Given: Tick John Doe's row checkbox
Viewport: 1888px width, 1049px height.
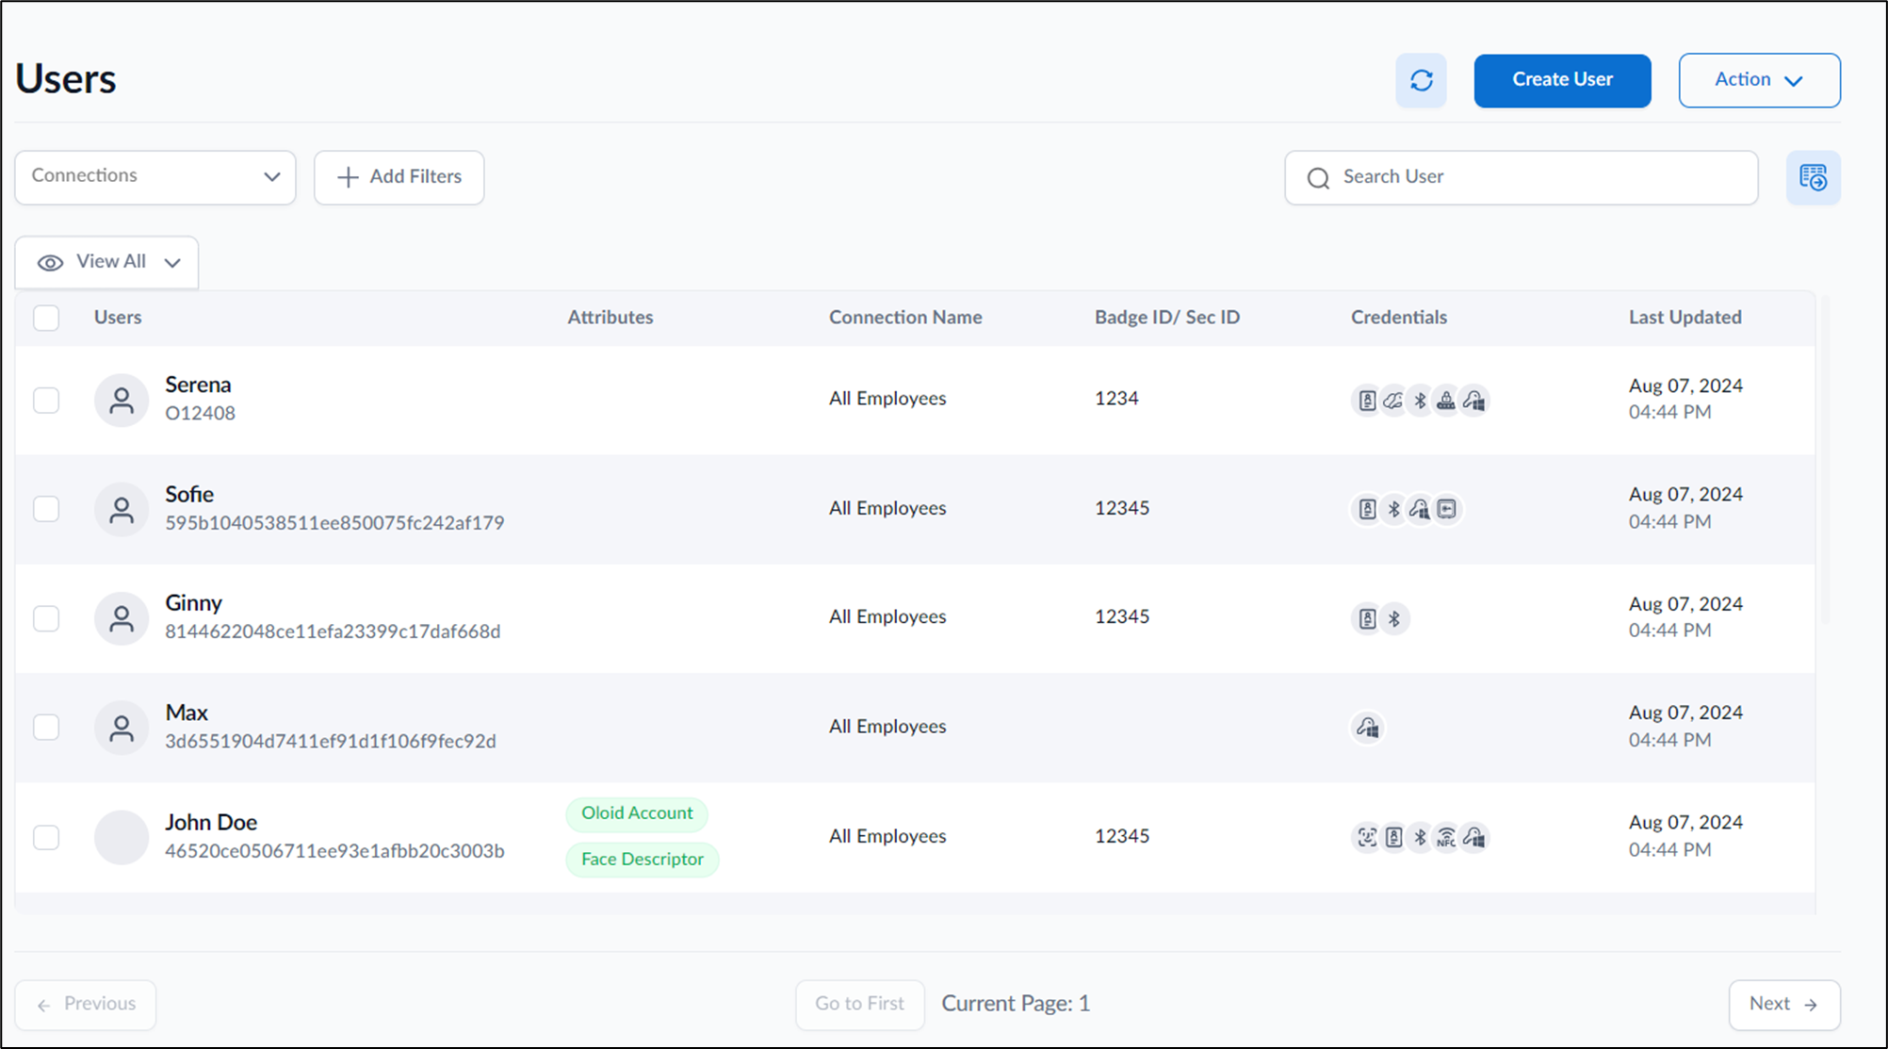Looking at the screenshot, I should [x=46, y=837].
